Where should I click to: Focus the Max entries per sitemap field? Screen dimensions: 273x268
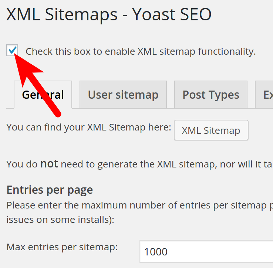click(206, 252)
